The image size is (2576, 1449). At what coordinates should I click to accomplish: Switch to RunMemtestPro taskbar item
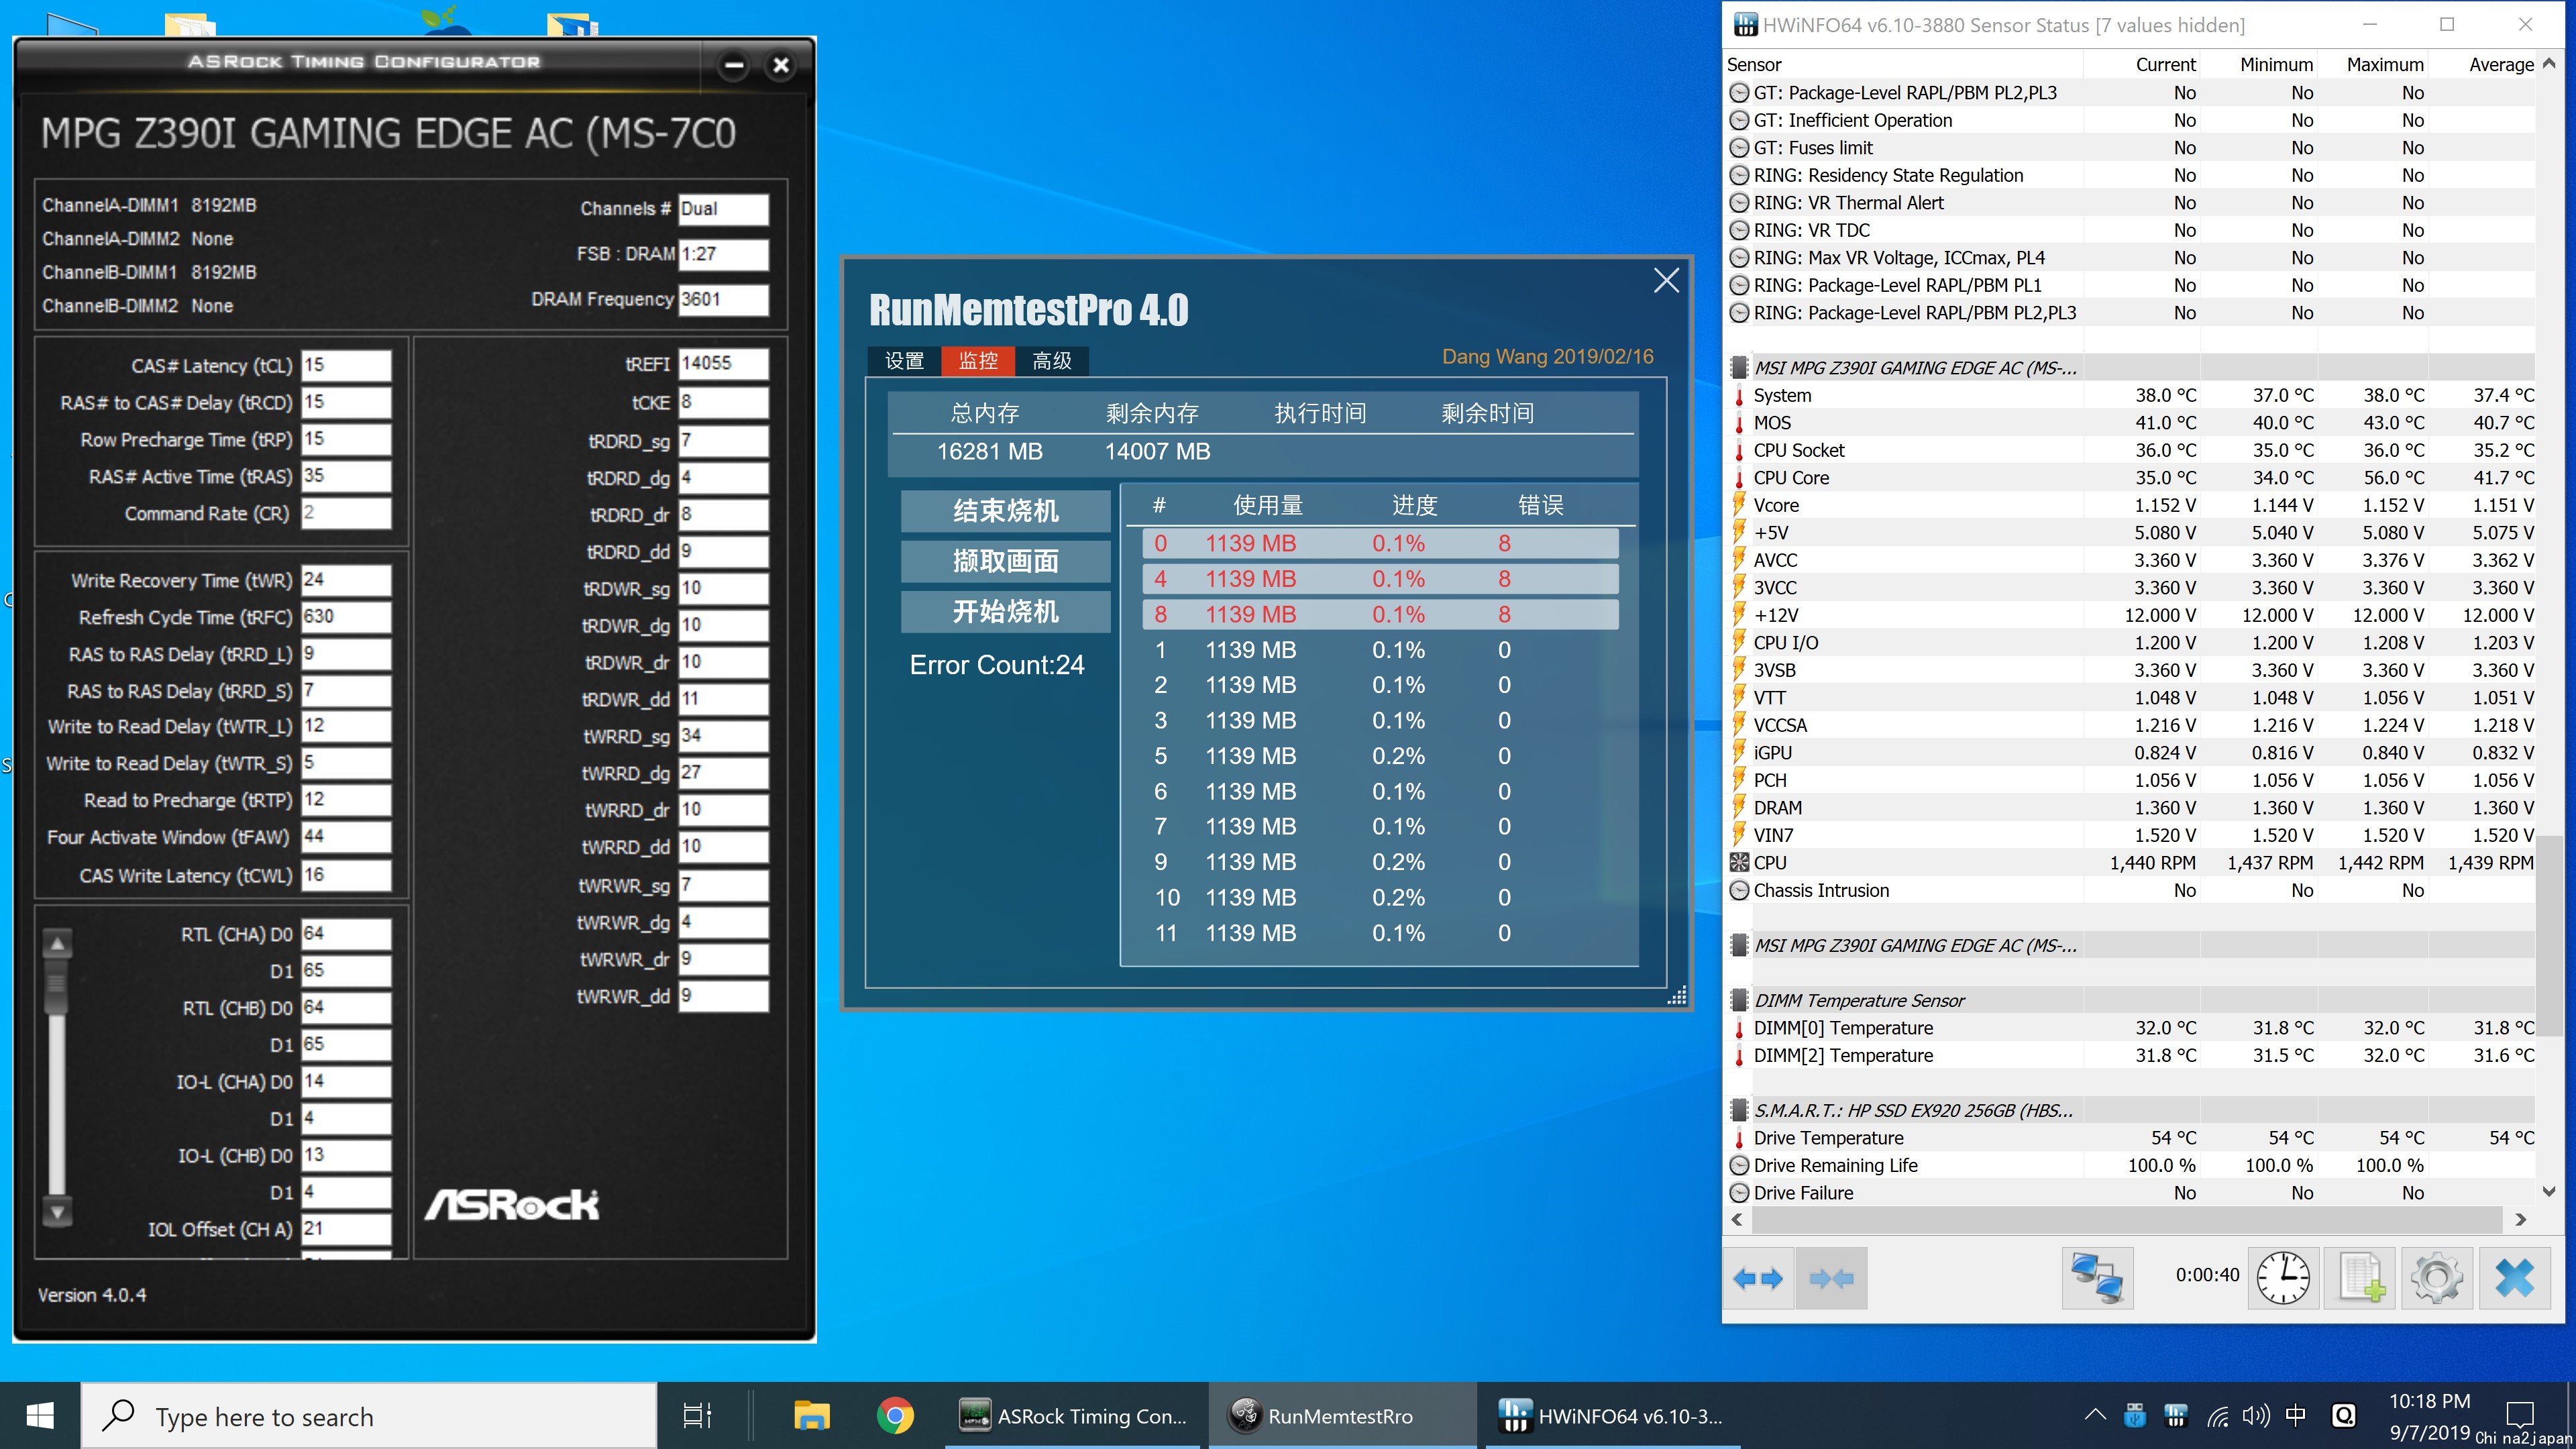[x=1341, y=1415]
